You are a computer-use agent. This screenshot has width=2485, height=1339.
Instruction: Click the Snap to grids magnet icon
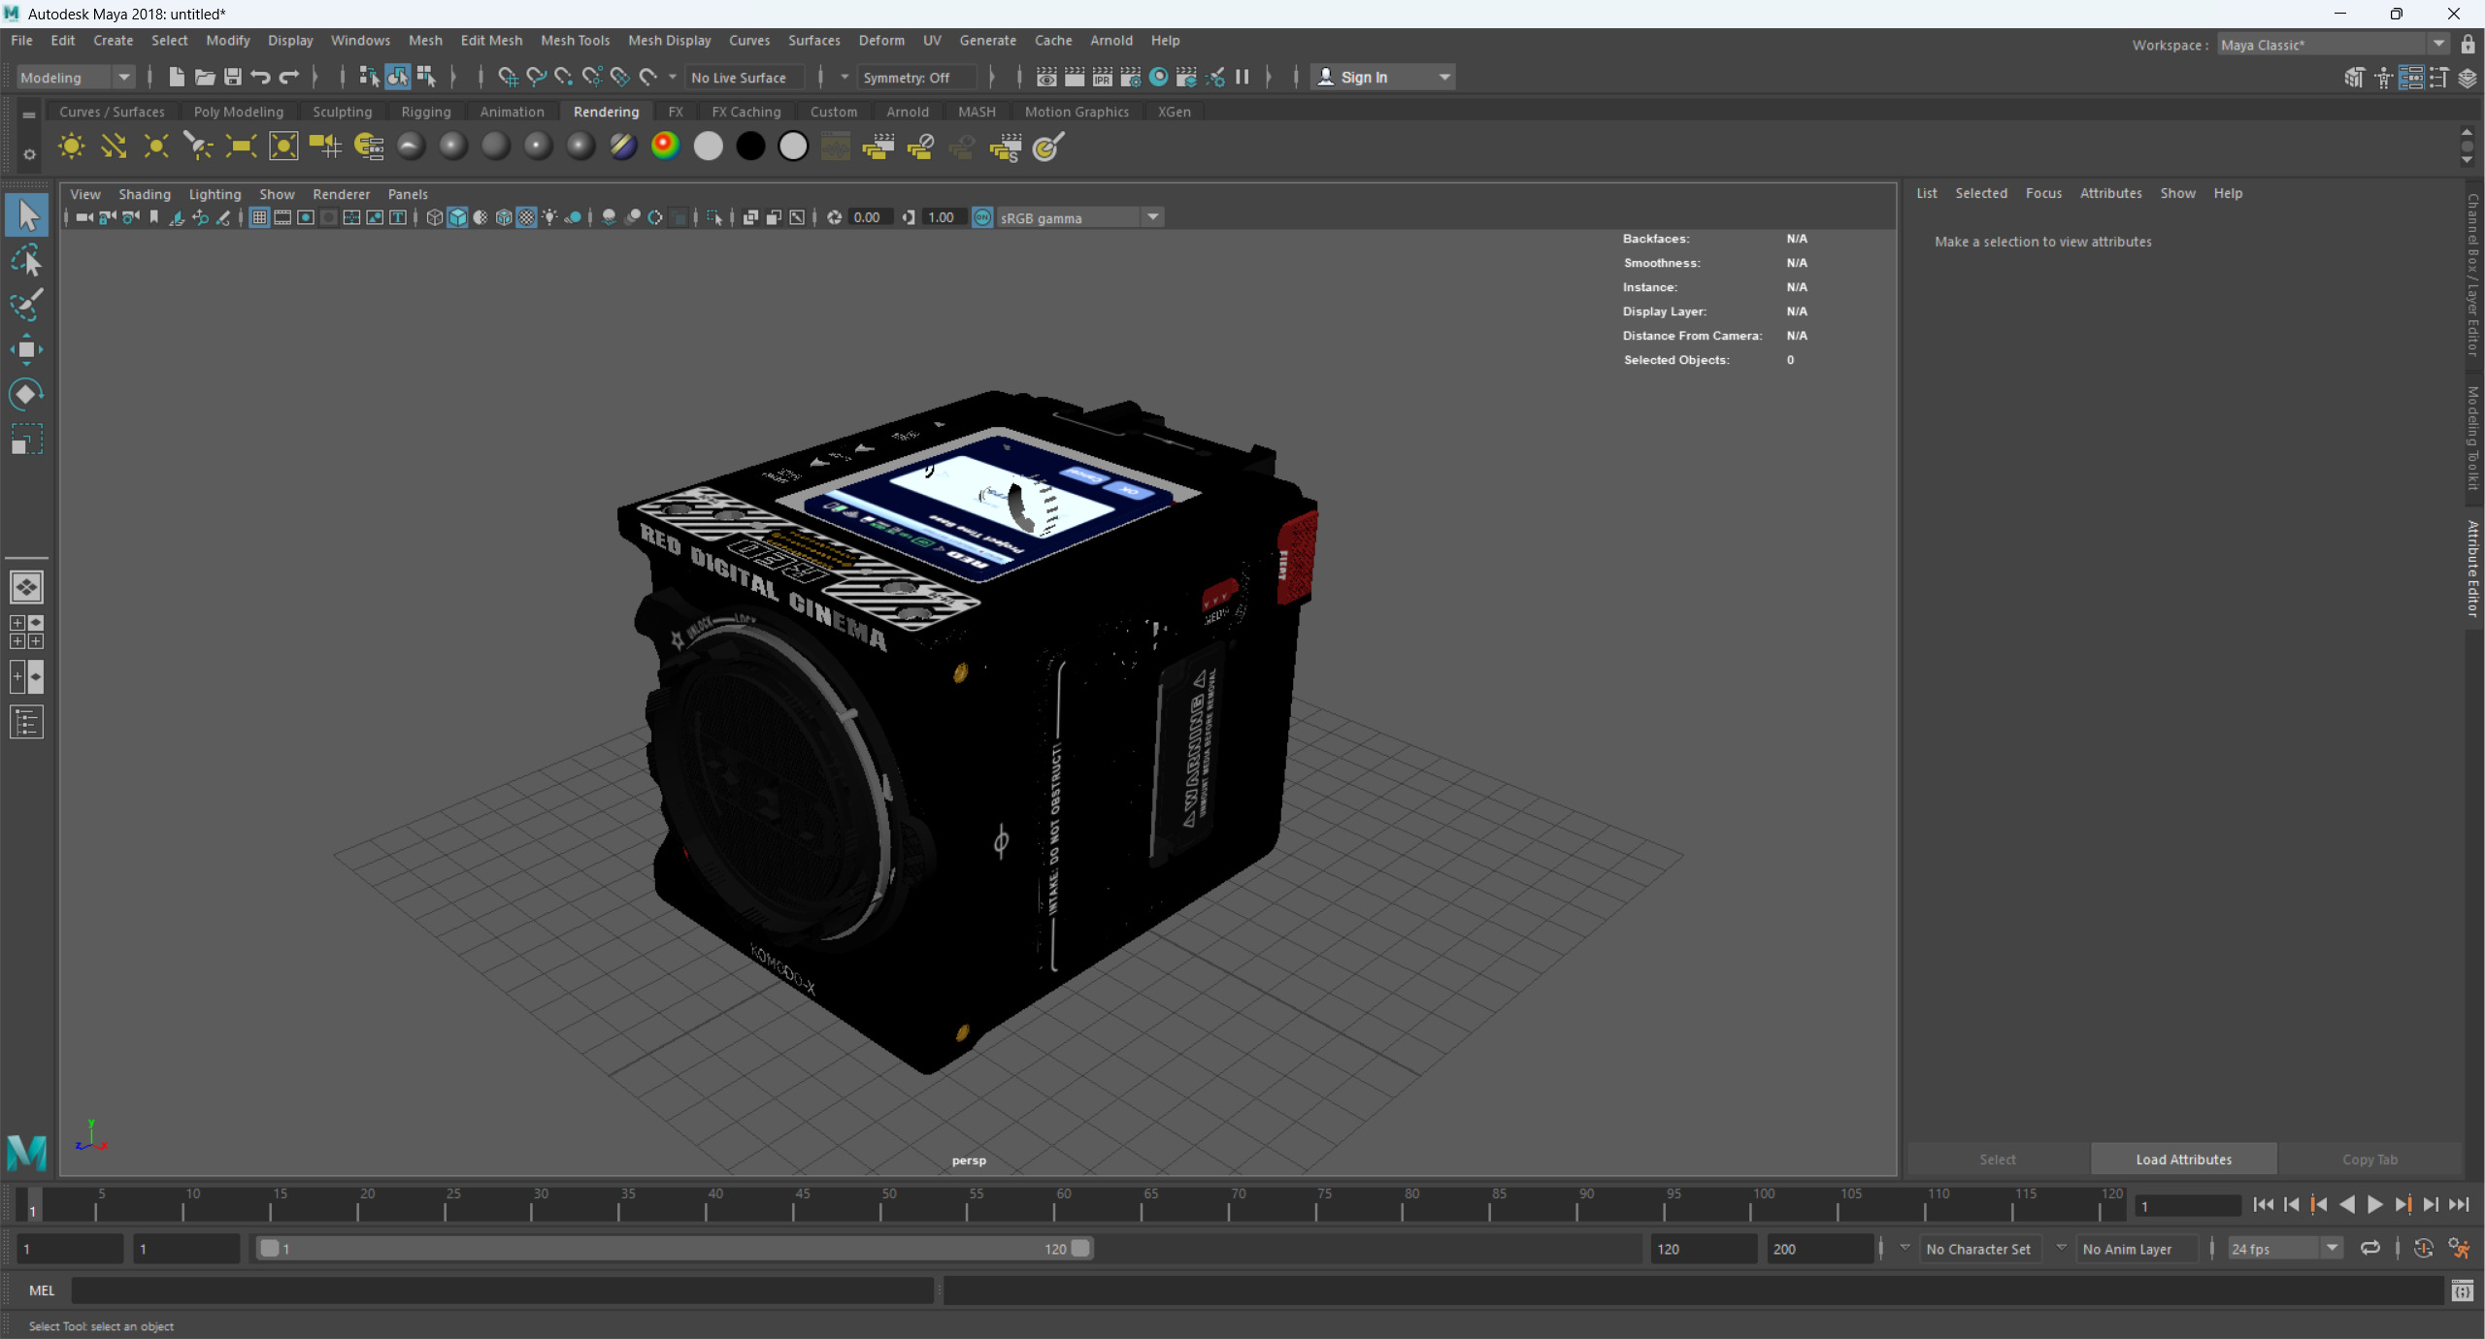click(x=508, y=77)
